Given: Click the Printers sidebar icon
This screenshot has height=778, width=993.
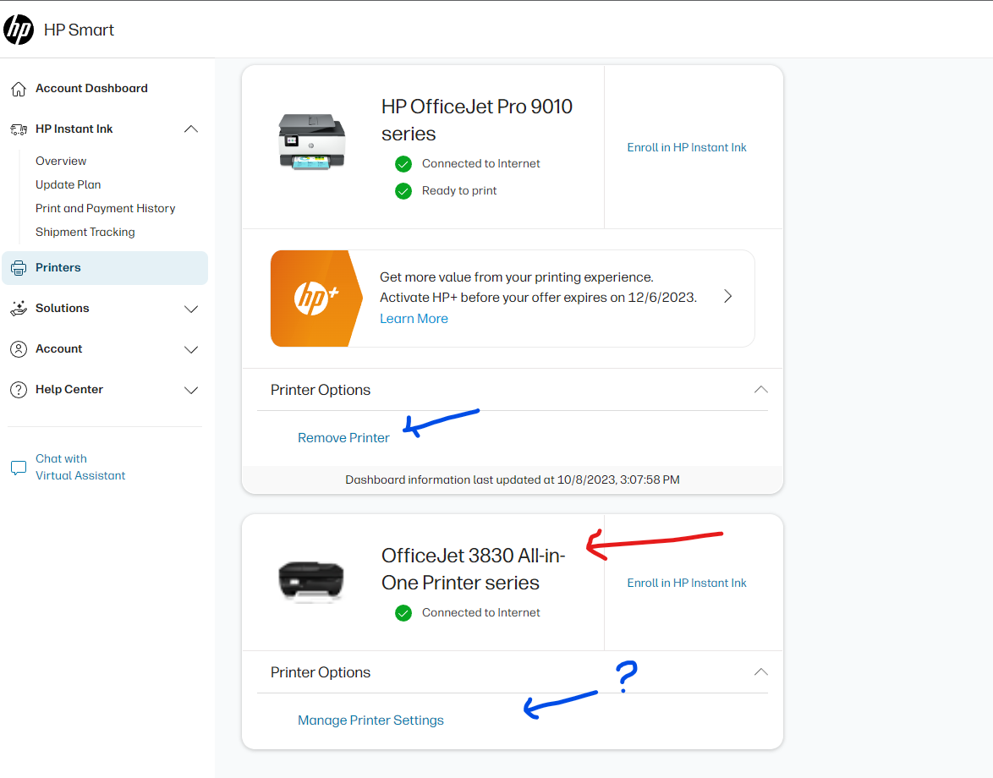Looking at the screenshot, I should [x=19, y=268].
